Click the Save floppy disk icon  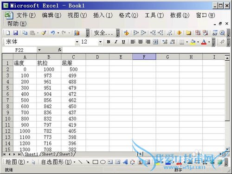(15, 33)
